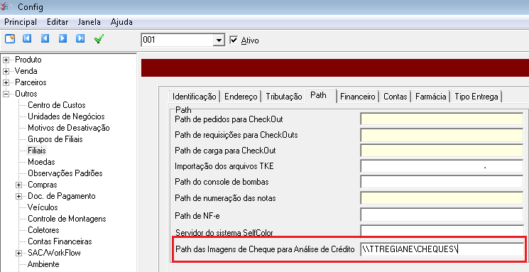This screenshot has width=529, height=272.
Task: Select the Produto tree label
Action: coord(28,60)
